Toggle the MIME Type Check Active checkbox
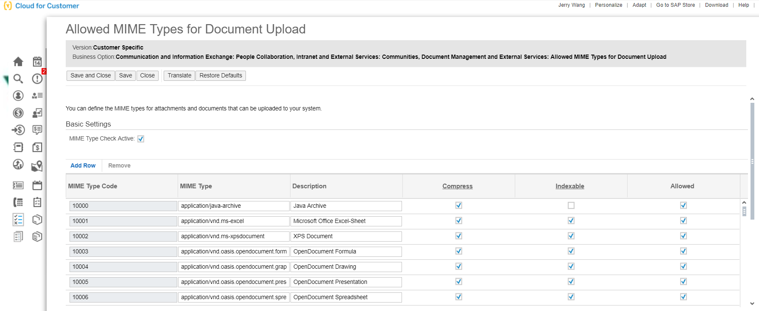This screenshot has height=311, width=759. (141, 139)
